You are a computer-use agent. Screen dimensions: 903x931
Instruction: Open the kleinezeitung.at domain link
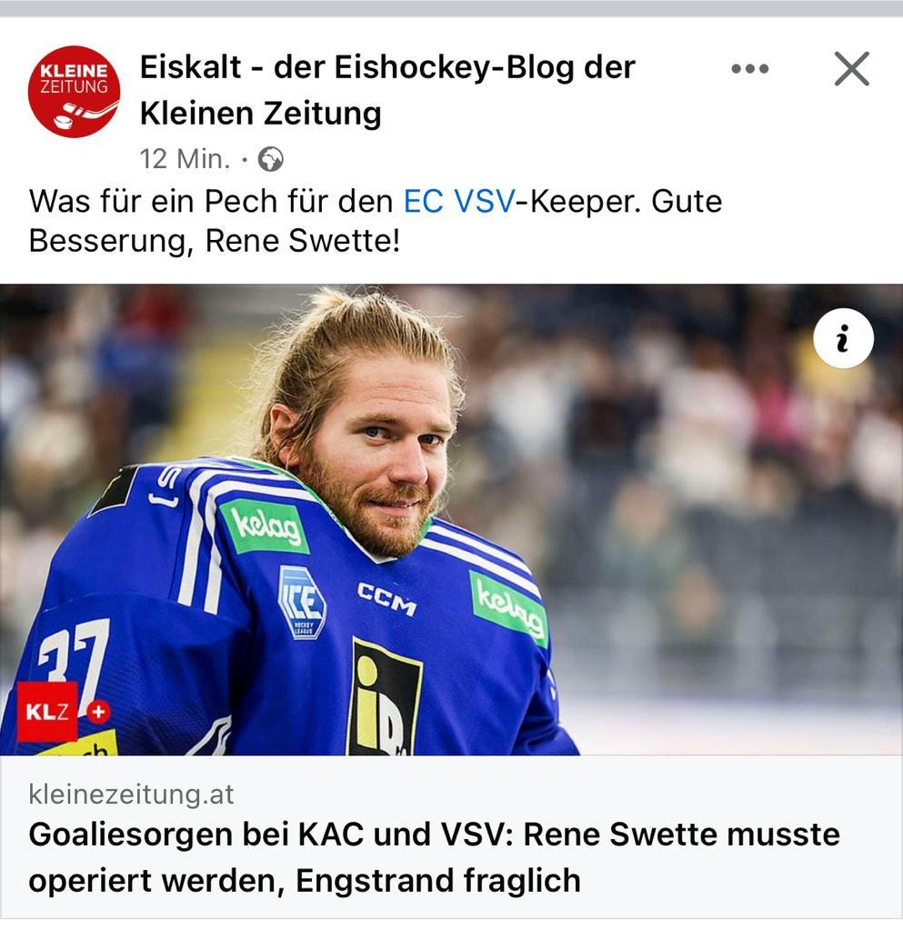(x=131, y=795)
